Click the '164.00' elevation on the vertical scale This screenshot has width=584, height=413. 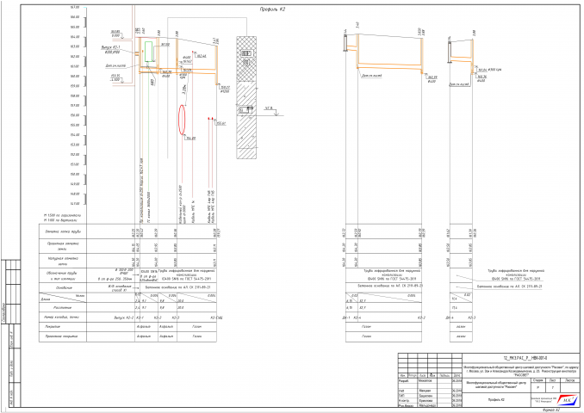pos(75,37)
